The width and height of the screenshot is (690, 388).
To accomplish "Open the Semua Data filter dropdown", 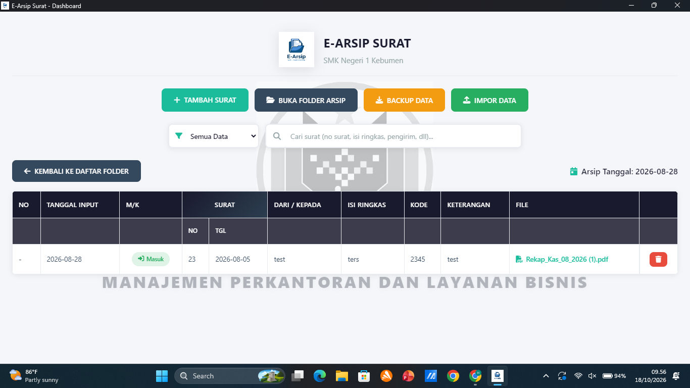I will [214, 136].
